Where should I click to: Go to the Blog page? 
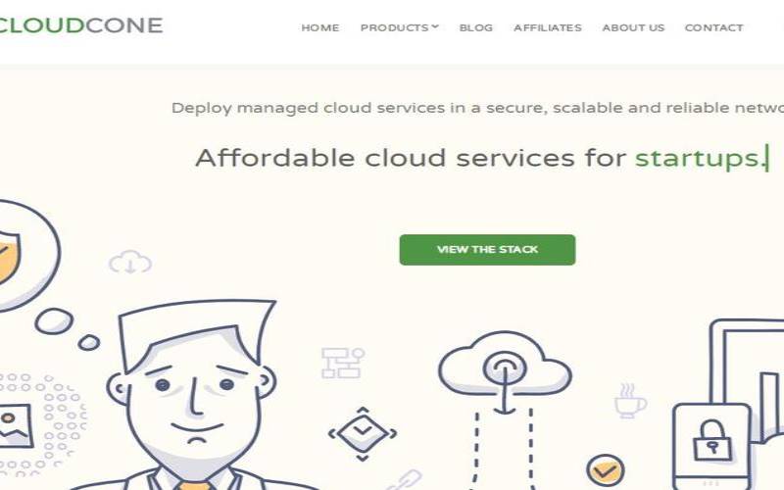click(476, 28)
